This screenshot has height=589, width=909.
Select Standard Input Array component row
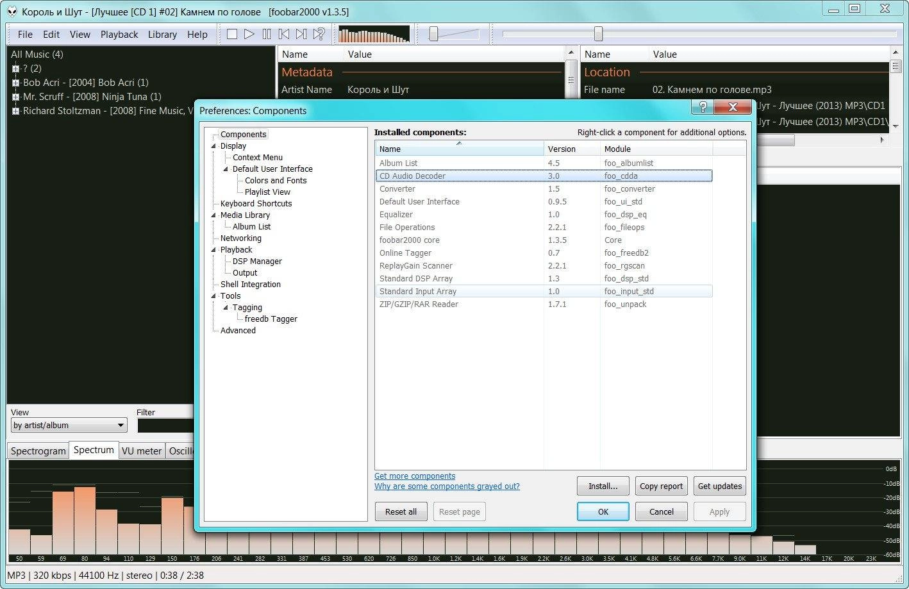tap(544, 292)
